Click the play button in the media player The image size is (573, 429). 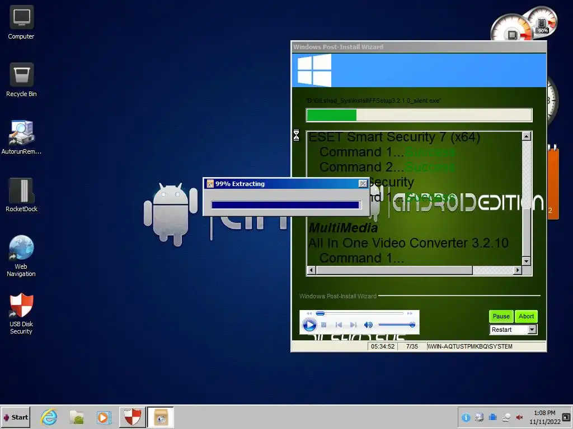309,325
